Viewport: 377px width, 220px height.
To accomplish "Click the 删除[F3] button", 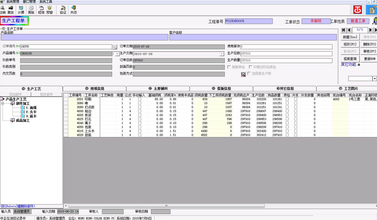I will (369, 44).
